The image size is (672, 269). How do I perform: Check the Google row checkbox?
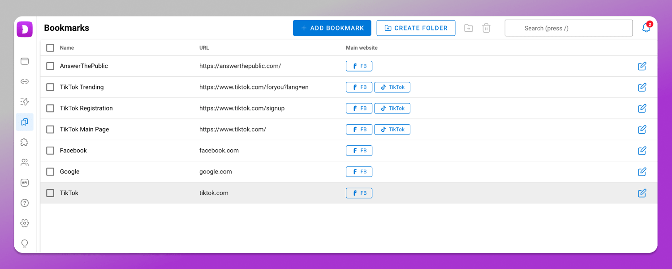(50, 172)
